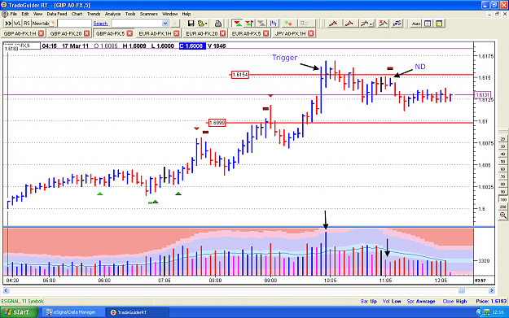Open the Help menu
509x318 pixels.
pos(186,14)
